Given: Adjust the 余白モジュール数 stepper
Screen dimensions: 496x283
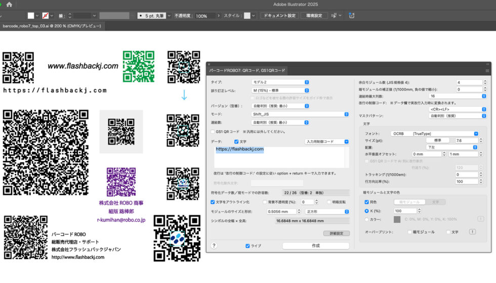Looking at the screenshot, I should click(x=485, y=82).
